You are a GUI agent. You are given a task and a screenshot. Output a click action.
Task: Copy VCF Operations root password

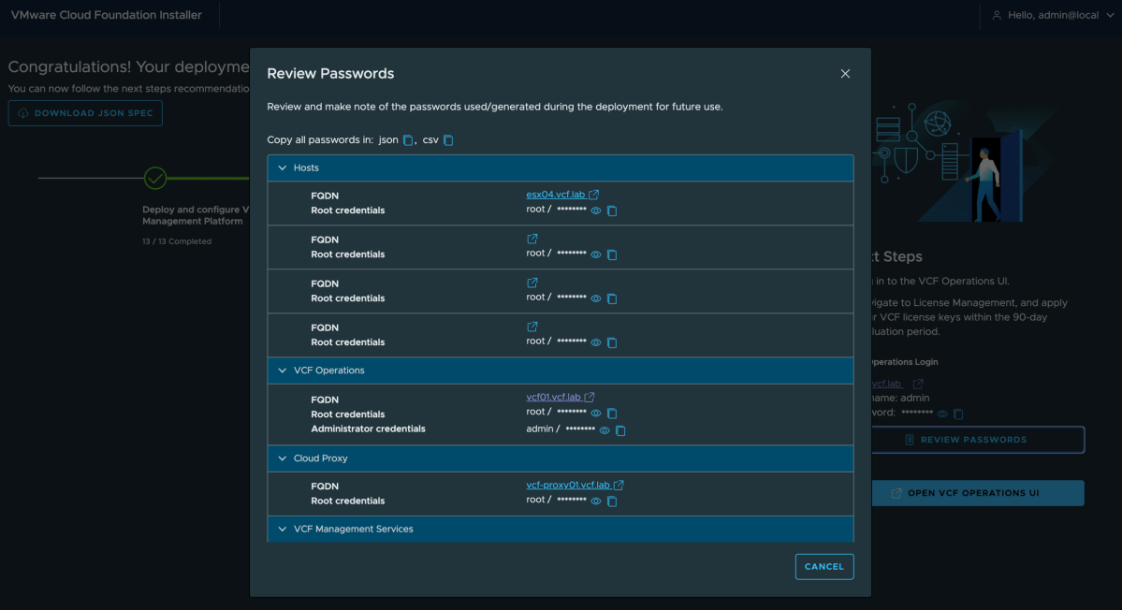point(612,414)
